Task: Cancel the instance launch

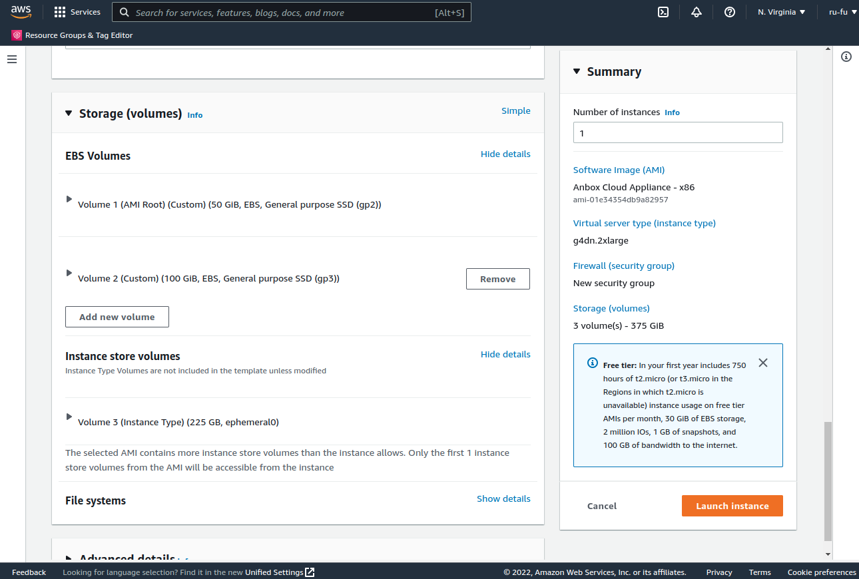Action: [602, 506]
